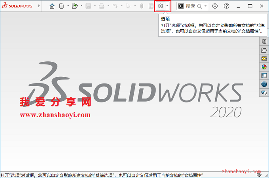The width and height of the screenshot is (269, 178).
Task: Click the Select cursor tool icon
Action: [x=128, y=6]
